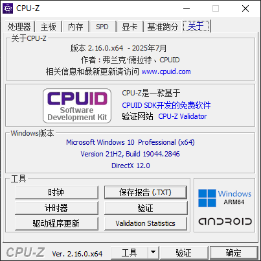Open the www.cpuid.com link
261x261 pixels.
click(166, 71)
